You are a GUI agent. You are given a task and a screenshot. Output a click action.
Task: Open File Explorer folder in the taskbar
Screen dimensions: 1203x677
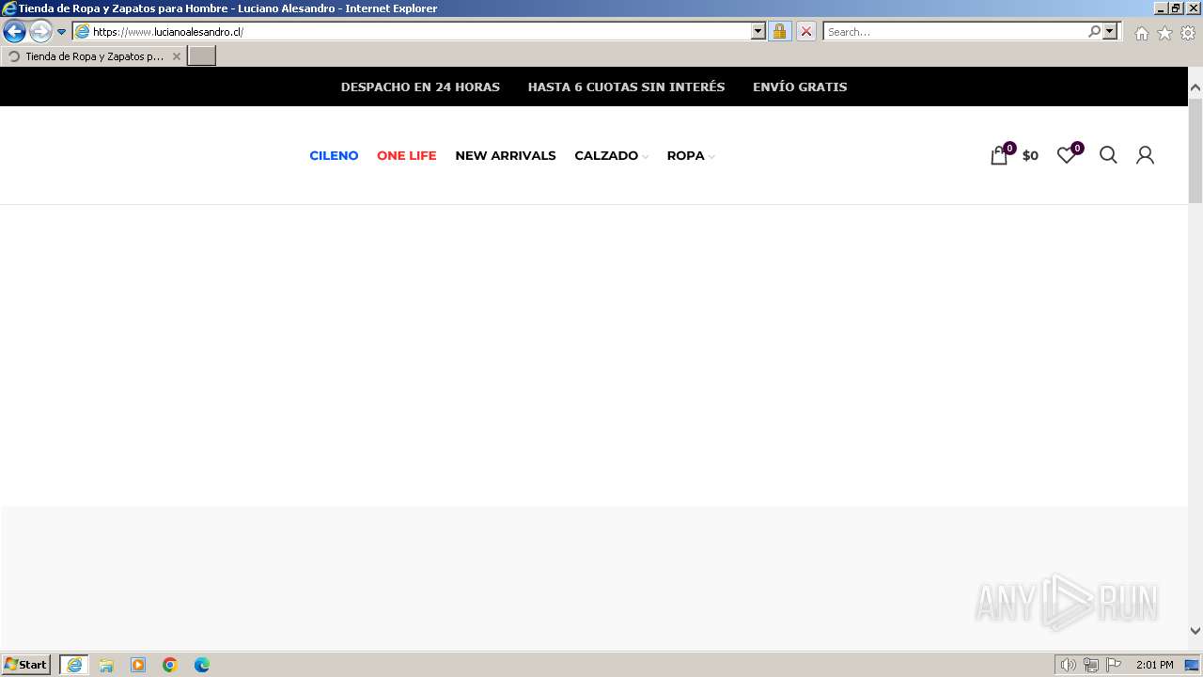tap(106, 665)
